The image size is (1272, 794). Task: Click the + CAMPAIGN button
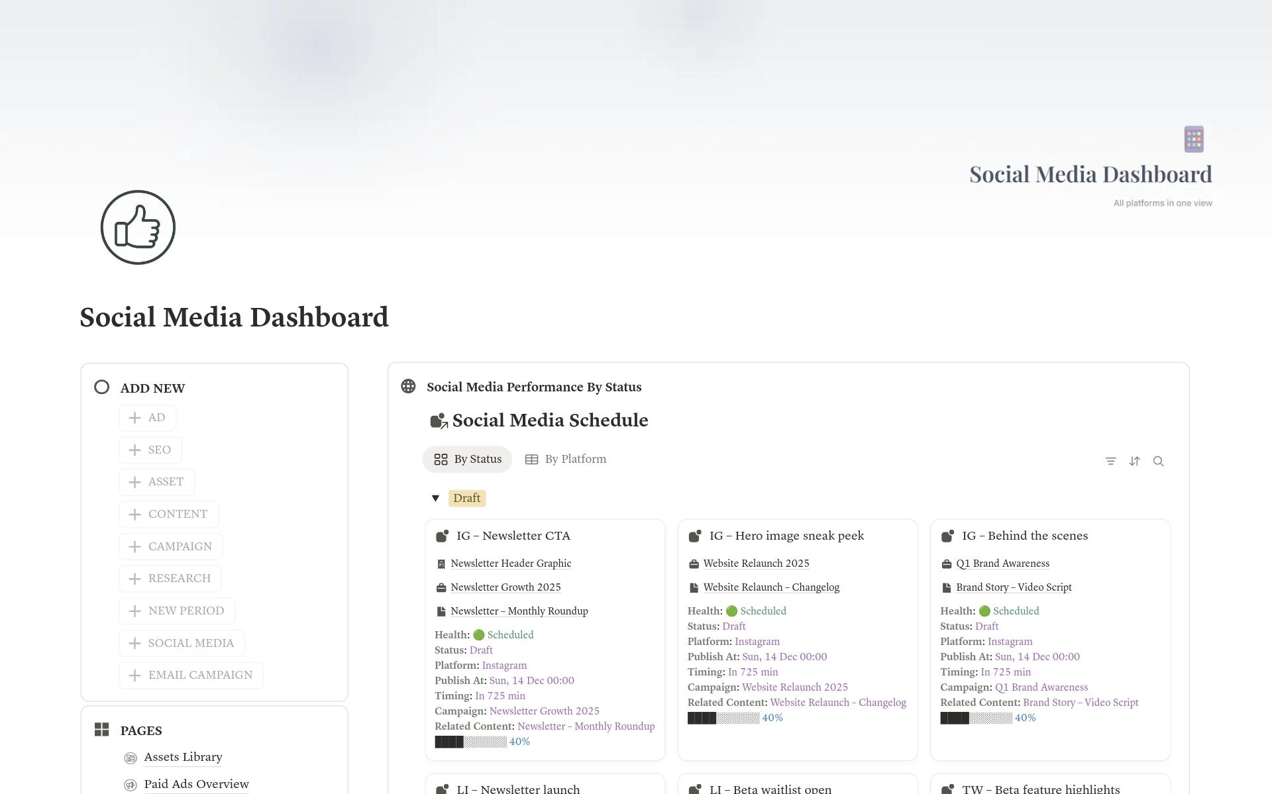[x=171, y=546]
